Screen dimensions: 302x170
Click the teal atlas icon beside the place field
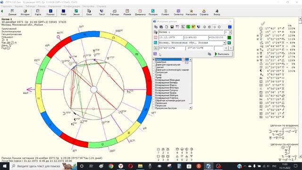click(155, 42)
